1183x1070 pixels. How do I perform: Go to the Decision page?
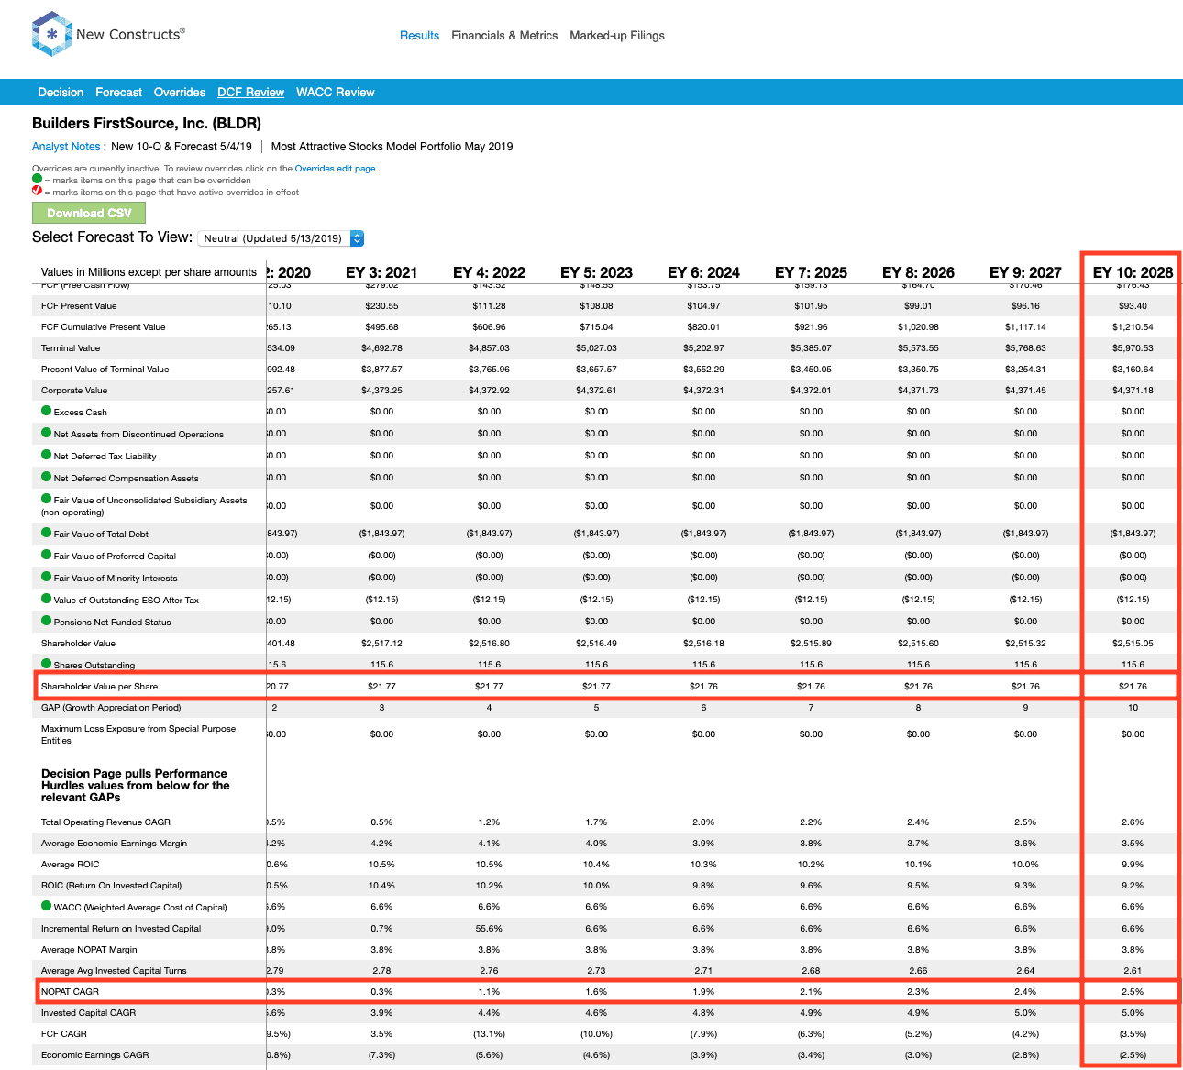point(61,93)
